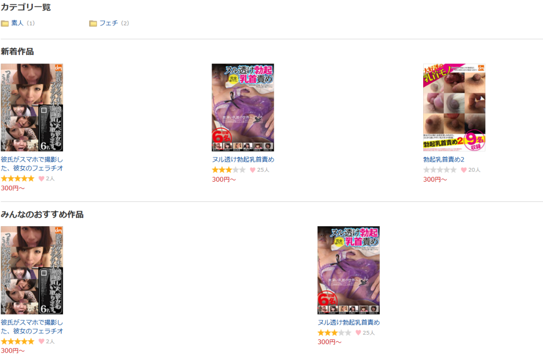
Task: Click the 2人 heart icon under 新着作品
Action: coord(41,178)
